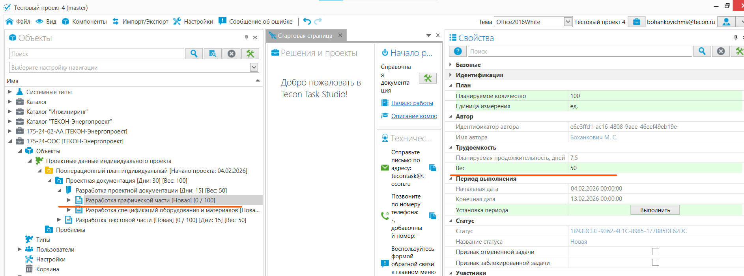Click the Properties search input field

point(579,51)
